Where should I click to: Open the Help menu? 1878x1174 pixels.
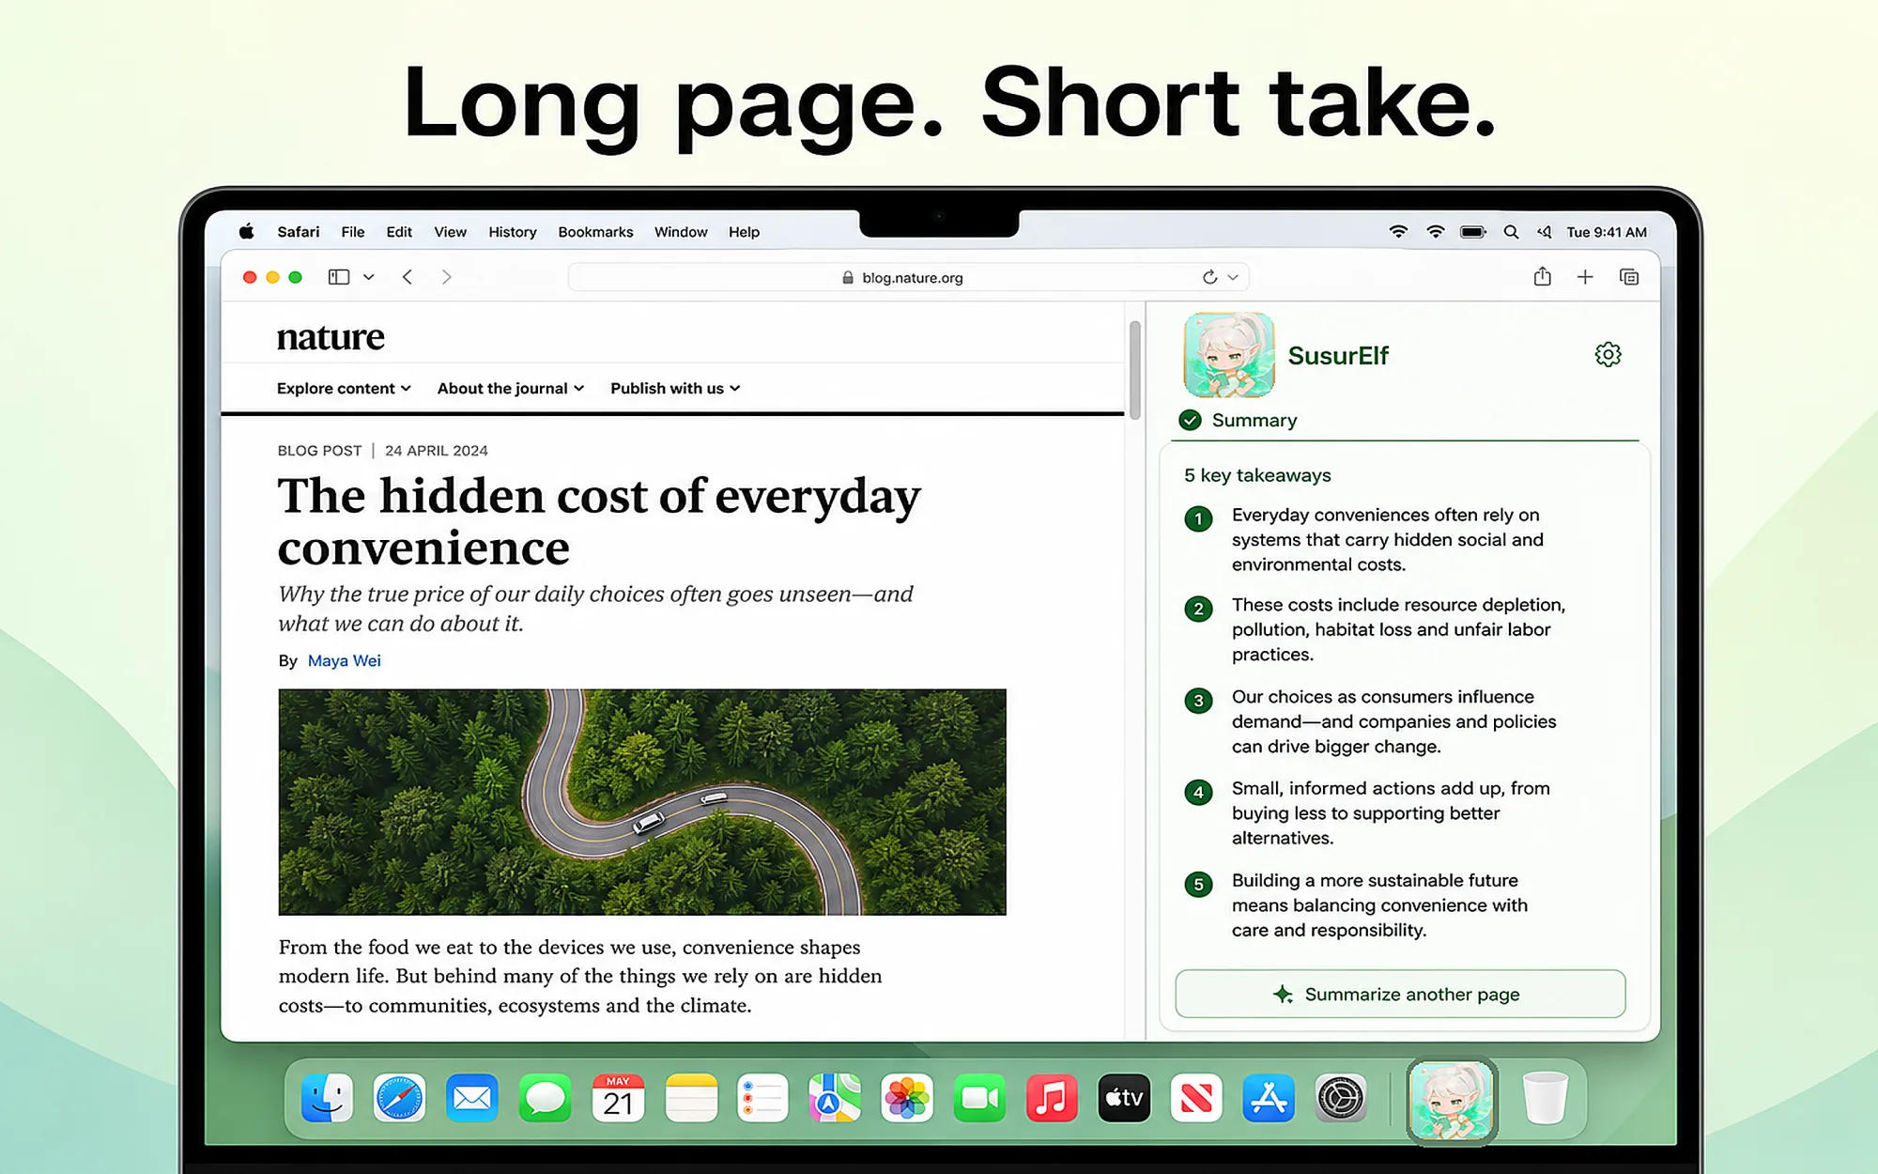(x=744, y=232)
